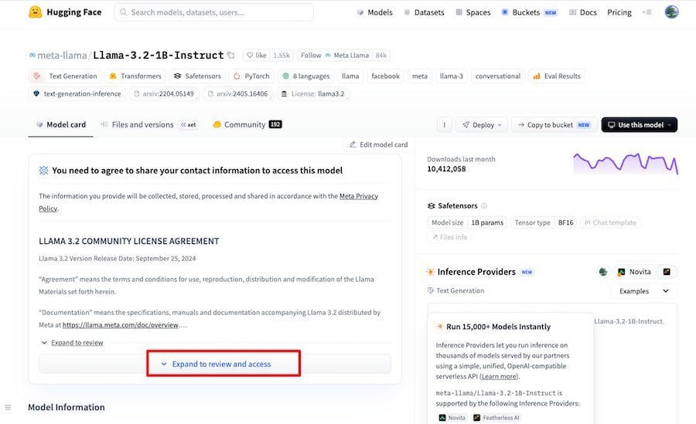The width and height of the screenshot is (696, 424).
Task: Click the 84k followers count
Action: point(380,55)
